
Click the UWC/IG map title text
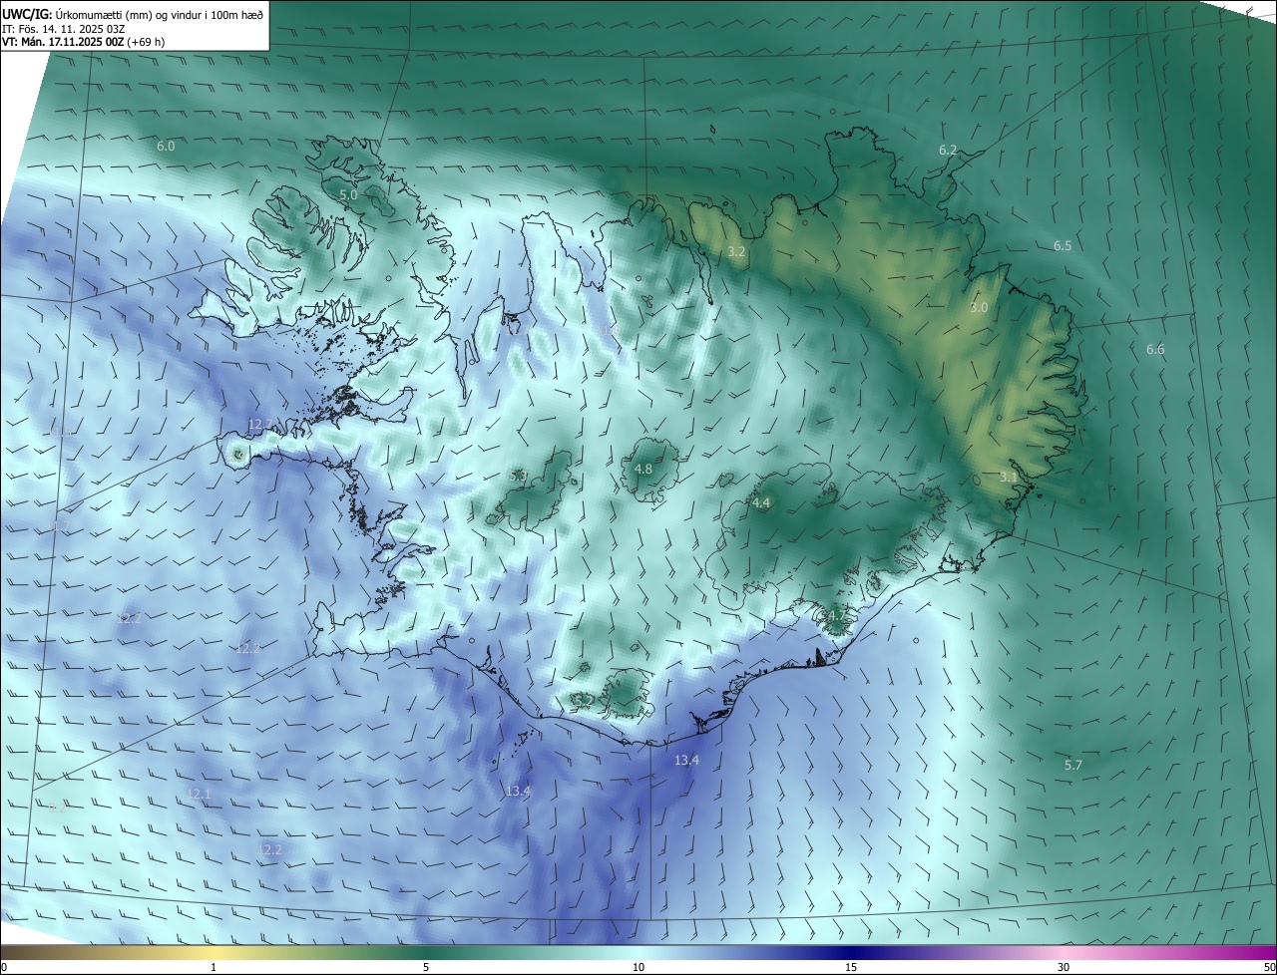click(133, 14)
